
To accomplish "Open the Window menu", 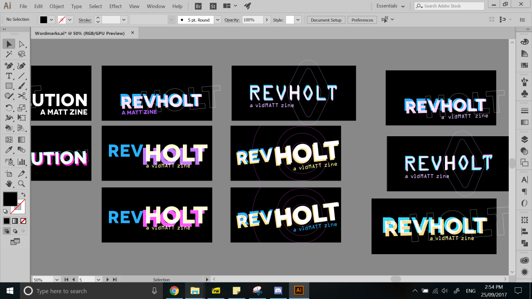I will point(156,6).
